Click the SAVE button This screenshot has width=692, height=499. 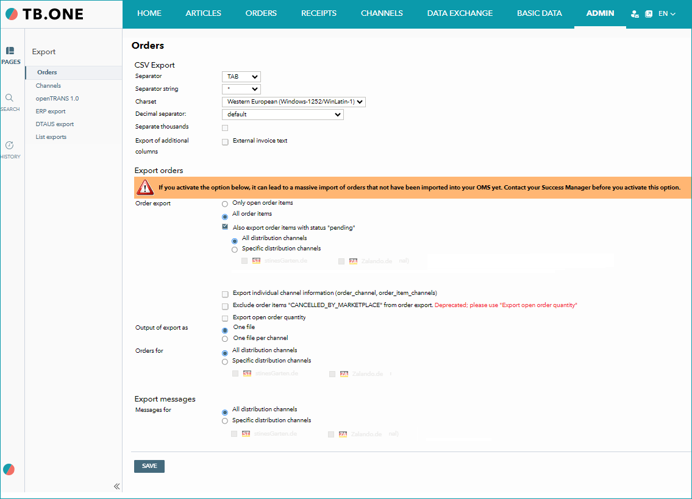[x=149, y=466]
